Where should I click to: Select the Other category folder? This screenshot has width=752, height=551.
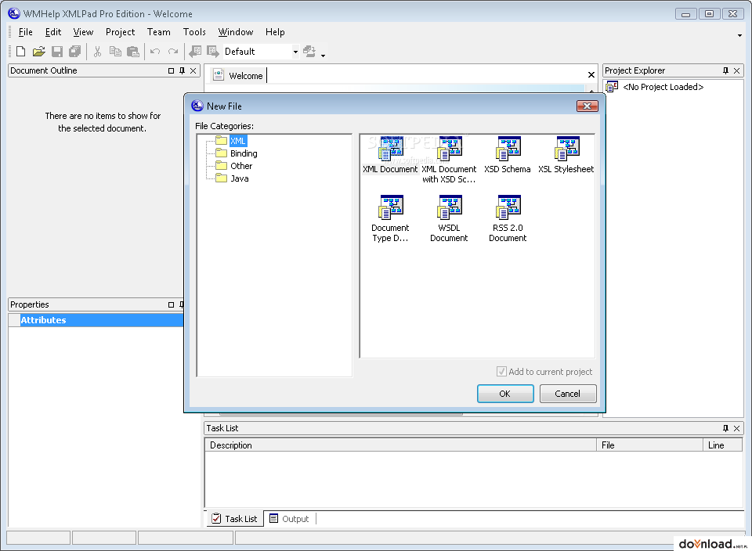coord(241,166)
